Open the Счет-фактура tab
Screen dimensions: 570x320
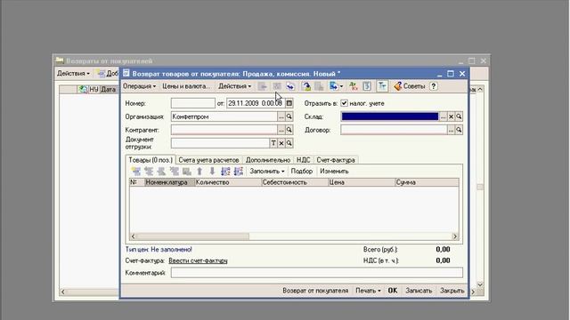(336, 160)
